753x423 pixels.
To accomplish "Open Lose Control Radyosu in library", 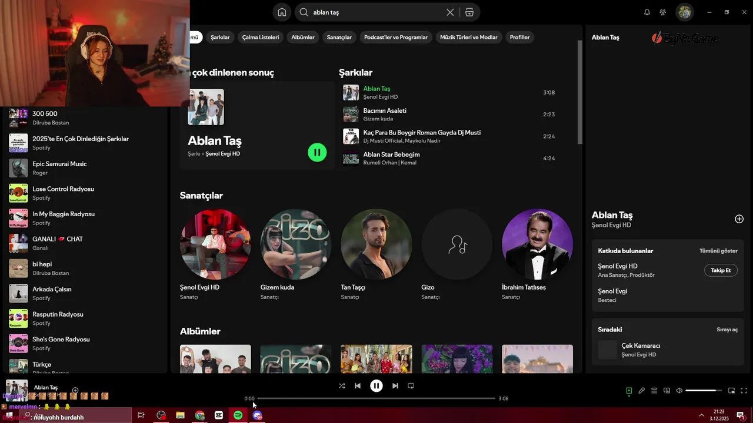I will click(x=85, y=193).
